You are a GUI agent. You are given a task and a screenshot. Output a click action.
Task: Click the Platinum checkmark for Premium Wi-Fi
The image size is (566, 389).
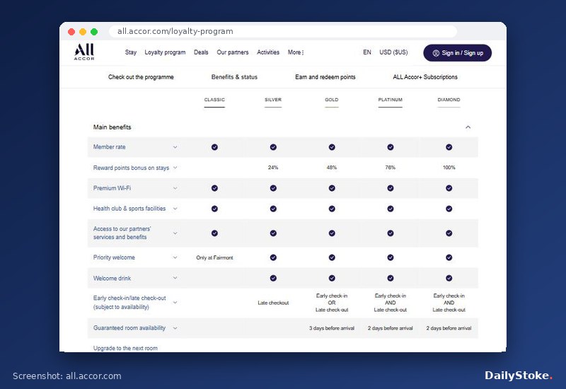coord(391,188)
